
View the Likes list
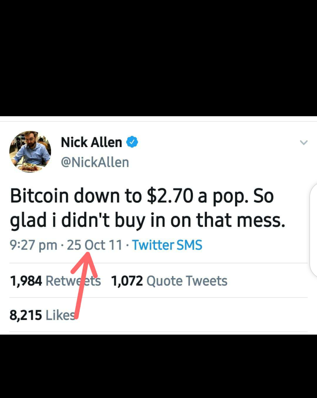point(60,315)
